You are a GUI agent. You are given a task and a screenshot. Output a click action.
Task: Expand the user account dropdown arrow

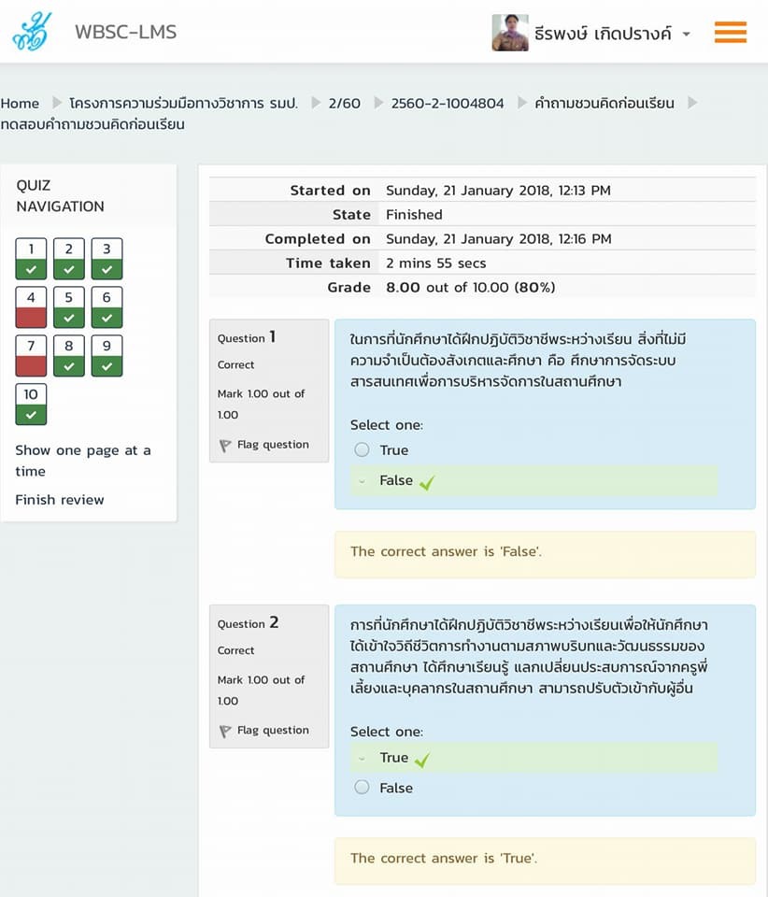[687, 35]
